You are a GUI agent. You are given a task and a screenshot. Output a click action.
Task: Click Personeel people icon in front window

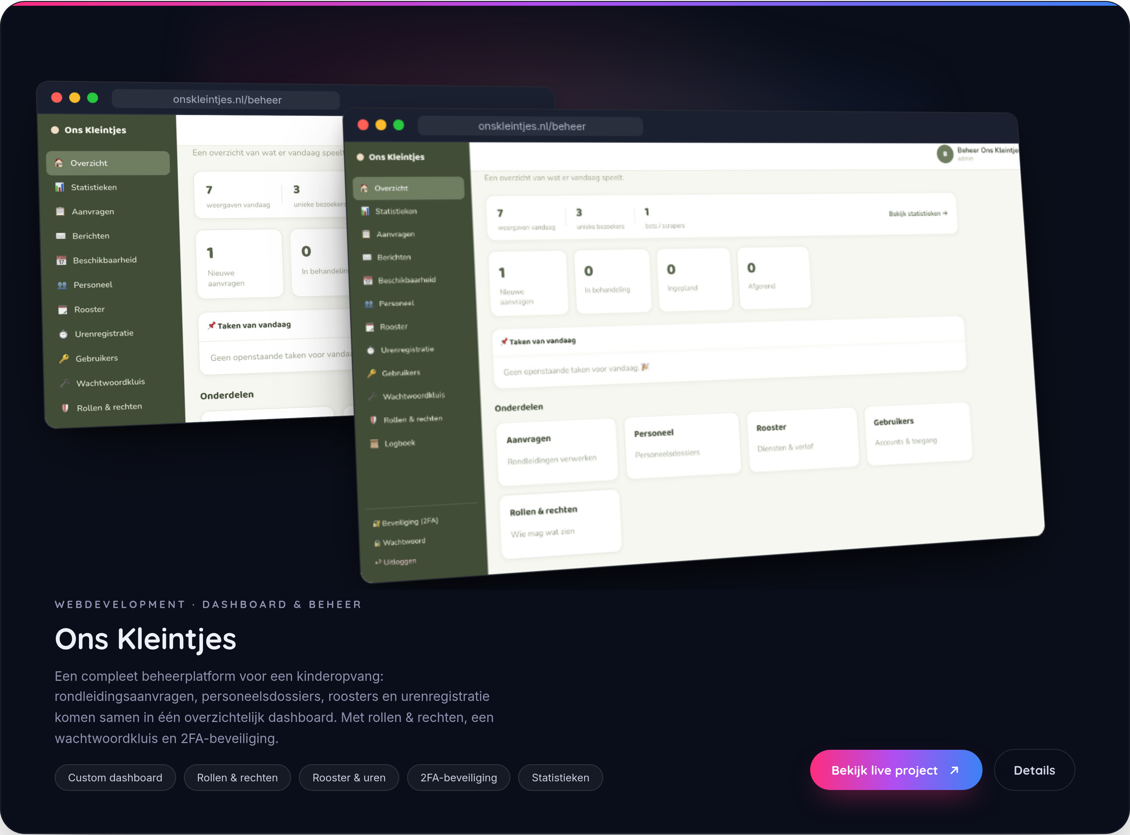point(369,304)
